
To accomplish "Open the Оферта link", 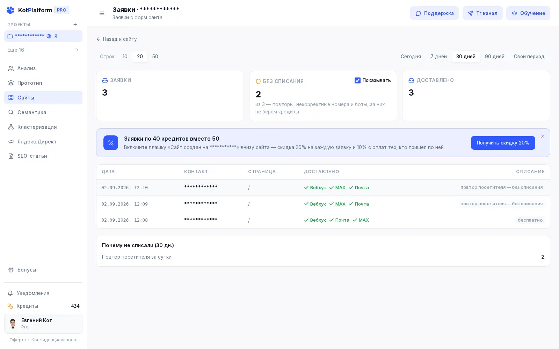I will [x=17, y=340].
